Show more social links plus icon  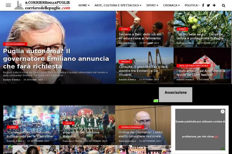(x=214, y=5)
